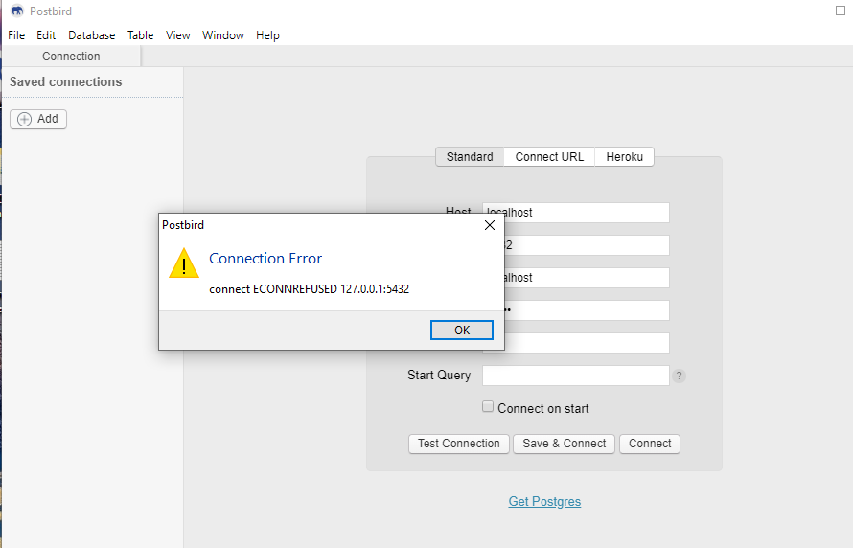The height and width of the screenshot is (548, 853).
Task: Click the Start Query input field
Action: click(x=576, y=376)
